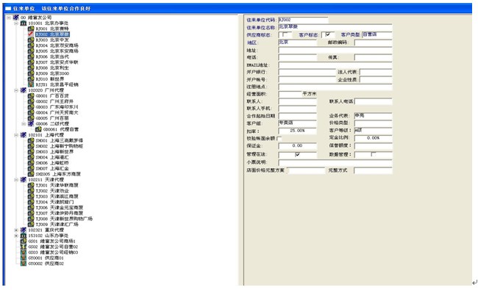478x290 pixels.
Task: Click the store icon beside TJ009
Action: (31, 224)
